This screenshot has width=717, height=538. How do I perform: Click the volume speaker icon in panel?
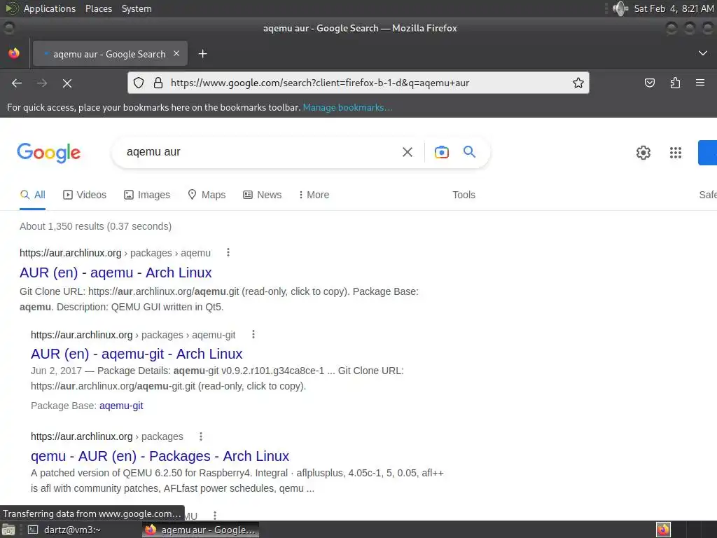[x=620, y=8]
